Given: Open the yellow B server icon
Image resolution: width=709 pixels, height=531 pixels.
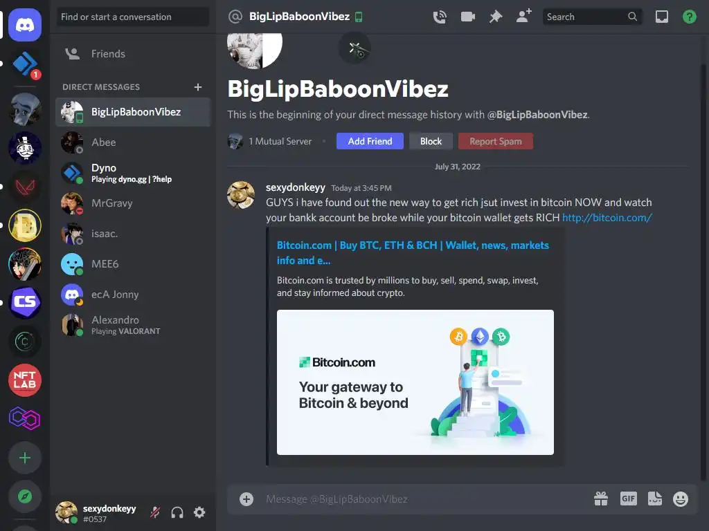Looking at the screenshot, I should [x=25, y=225].
